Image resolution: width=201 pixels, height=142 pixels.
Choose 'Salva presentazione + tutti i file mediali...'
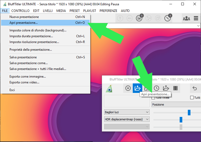coord(45,69)
